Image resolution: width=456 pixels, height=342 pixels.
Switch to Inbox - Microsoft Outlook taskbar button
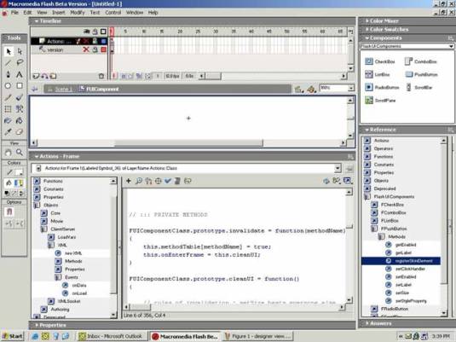(112, 336)
